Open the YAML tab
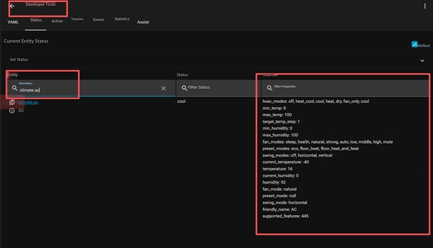 click(x=13, y=22)
